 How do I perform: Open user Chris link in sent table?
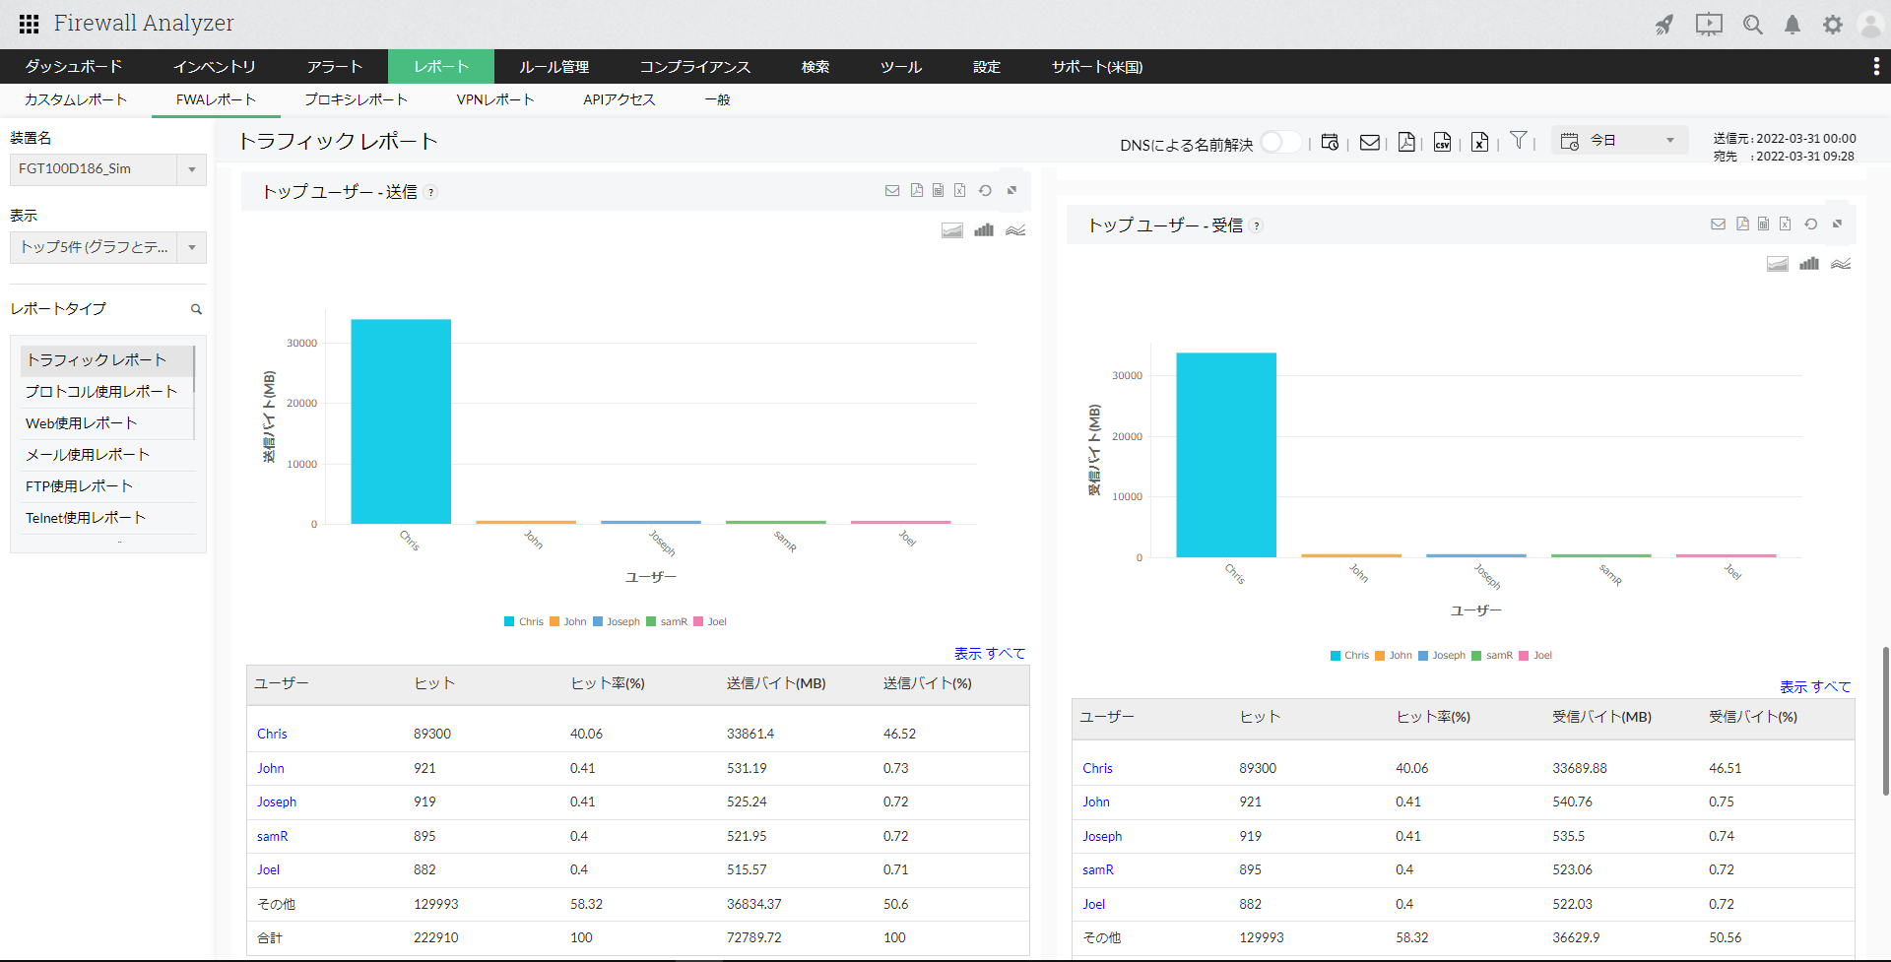(272, 734)
